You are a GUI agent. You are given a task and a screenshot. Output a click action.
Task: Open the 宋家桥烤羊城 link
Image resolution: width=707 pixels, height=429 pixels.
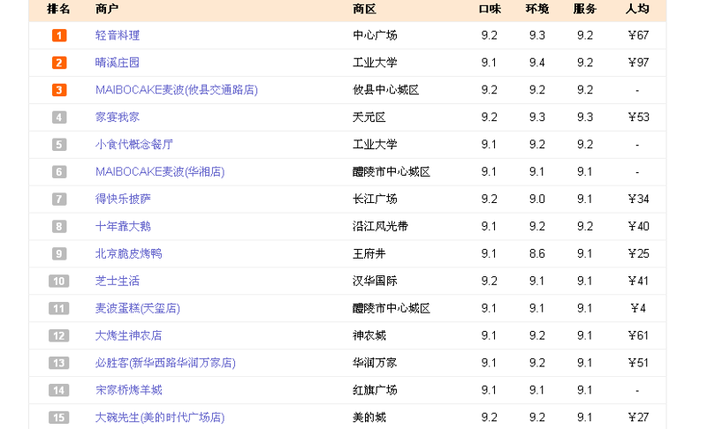click(128, 390)
